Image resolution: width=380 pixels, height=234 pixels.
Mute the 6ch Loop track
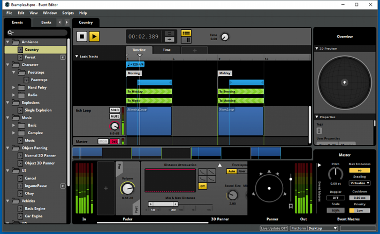pos(115,116)
